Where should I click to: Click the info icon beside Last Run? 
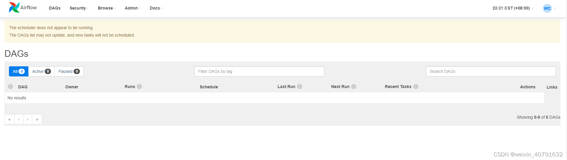pyautogui.click(x=300, y=87)
